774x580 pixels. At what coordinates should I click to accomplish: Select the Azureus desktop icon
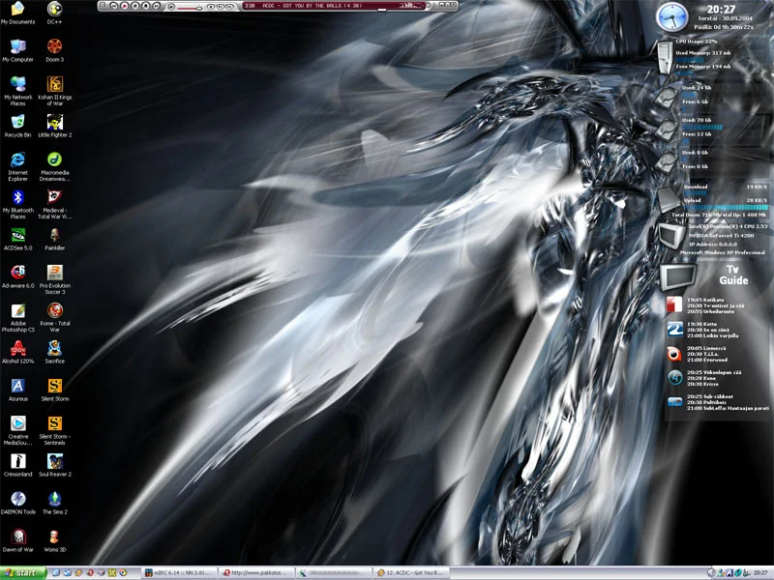(17, 386)
